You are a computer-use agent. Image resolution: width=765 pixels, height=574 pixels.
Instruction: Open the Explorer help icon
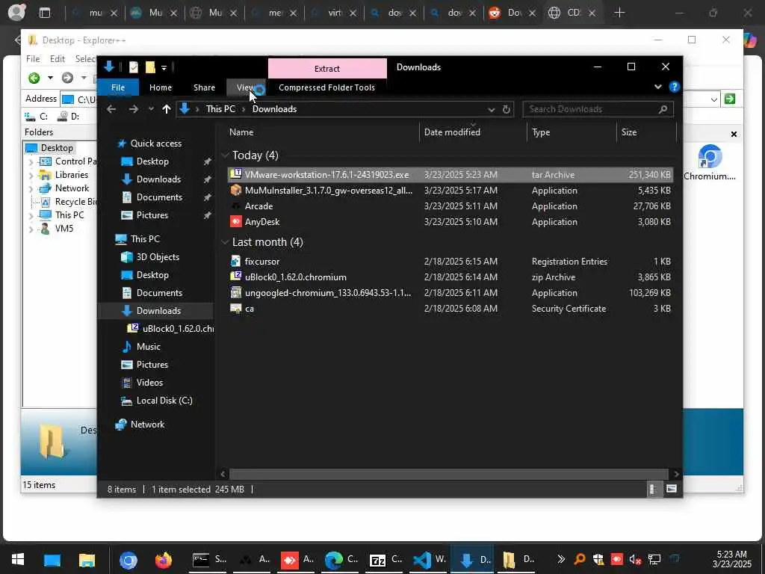click(675, 87)
